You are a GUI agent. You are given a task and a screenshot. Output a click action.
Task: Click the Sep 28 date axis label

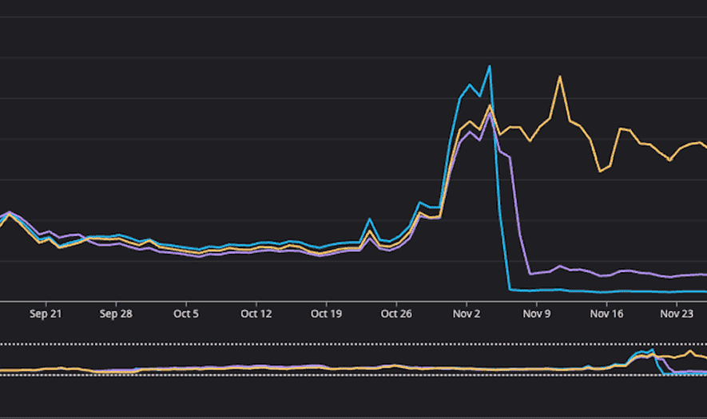click(x=116, y=314)
